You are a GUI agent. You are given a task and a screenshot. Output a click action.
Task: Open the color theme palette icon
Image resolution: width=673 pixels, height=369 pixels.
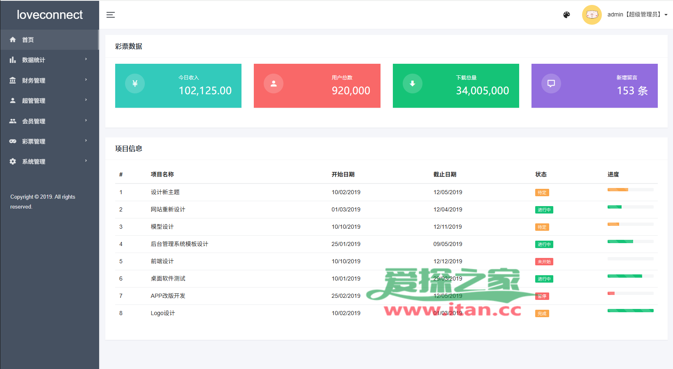pos(566,15)
